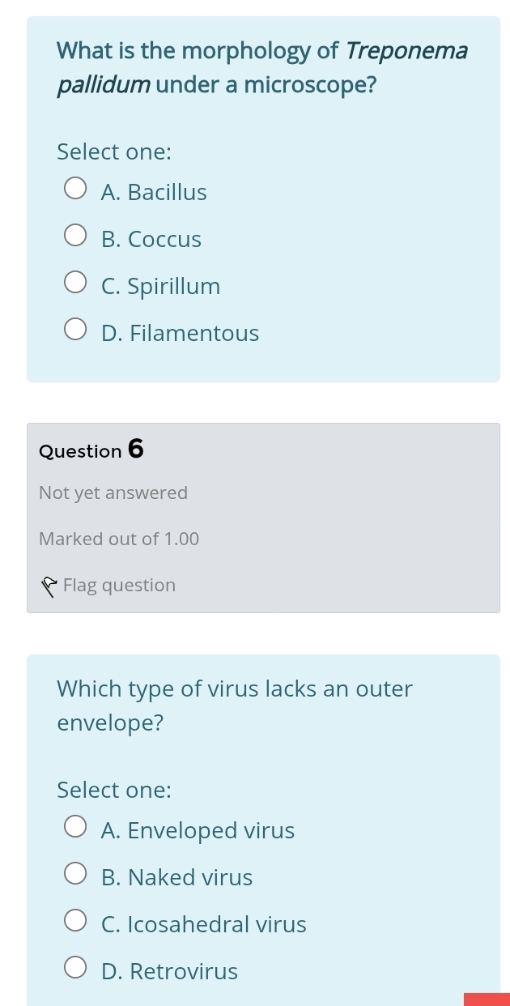Click the Flag question link

[119, 585]
